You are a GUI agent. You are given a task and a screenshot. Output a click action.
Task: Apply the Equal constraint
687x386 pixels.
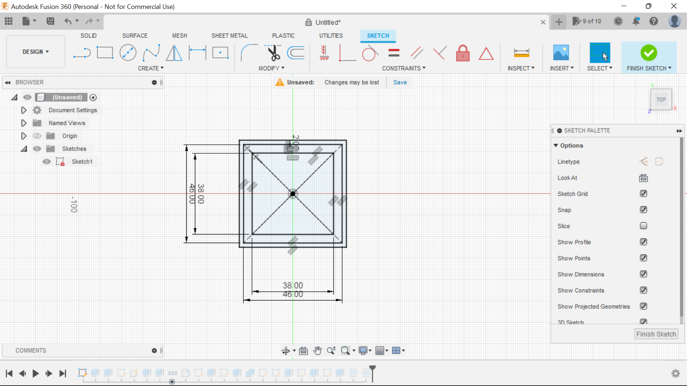[394, 53]
